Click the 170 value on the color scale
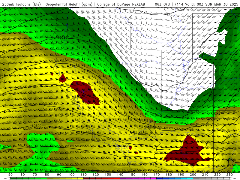 157,175
